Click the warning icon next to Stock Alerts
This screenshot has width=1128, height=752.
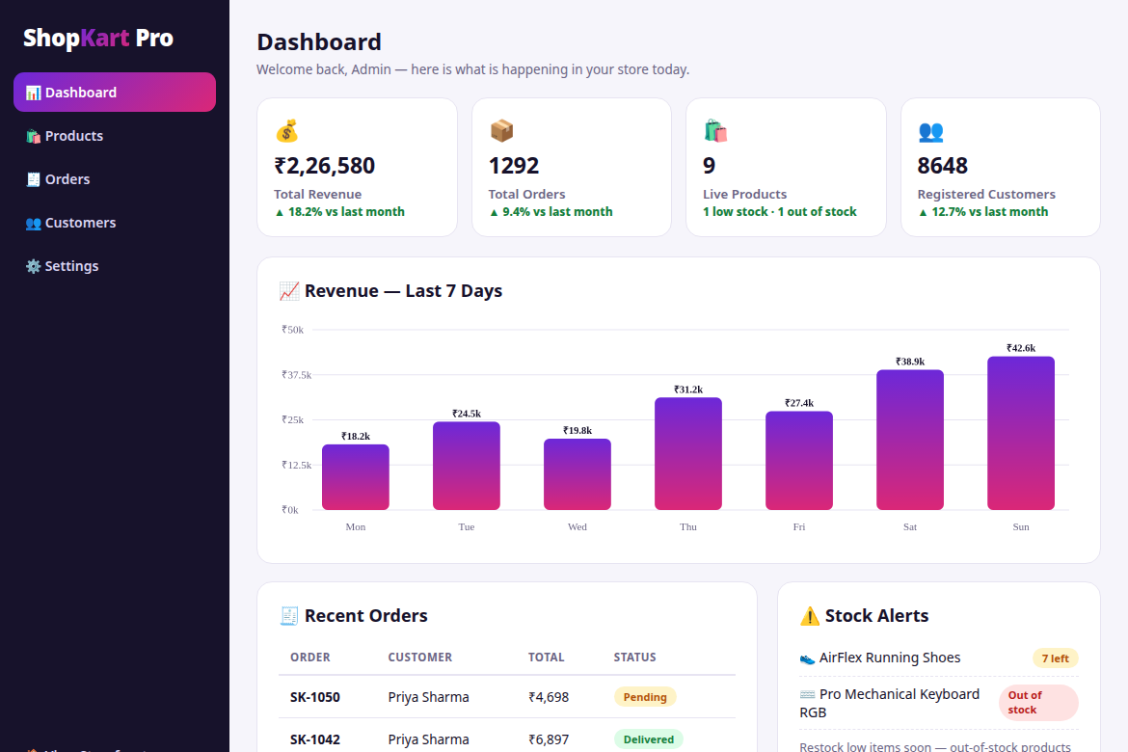(809, 616)
